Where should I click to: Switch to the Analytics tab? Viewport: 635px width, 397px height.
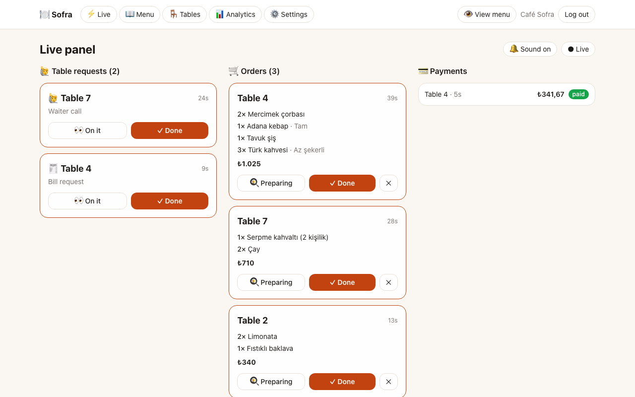tap(235, 14)
